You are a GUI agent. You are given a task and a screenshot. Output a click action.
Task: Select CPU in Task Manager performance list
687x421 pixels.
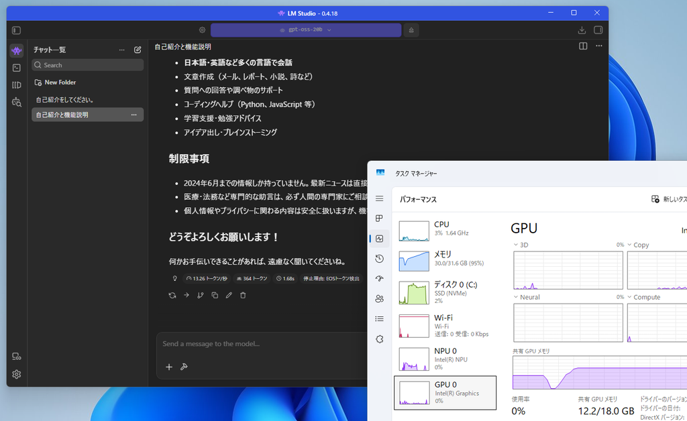(x=445, y=230)
